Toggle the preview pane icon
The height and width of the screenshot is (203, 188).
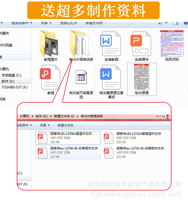tap(175, 23)
